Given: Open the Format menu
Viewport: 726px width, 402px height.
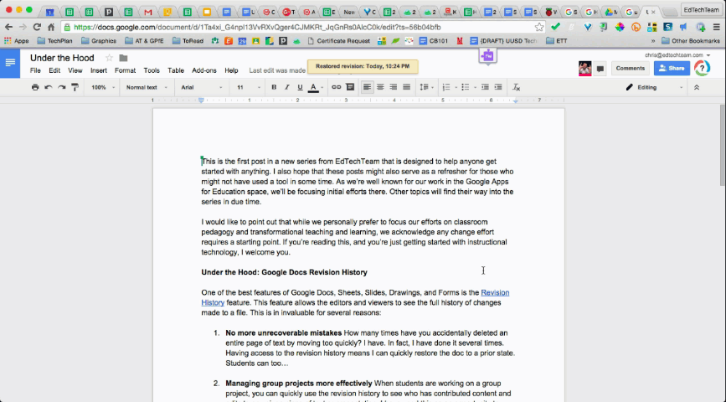Looking at the screenshot, I should click(x=125, y=70).
